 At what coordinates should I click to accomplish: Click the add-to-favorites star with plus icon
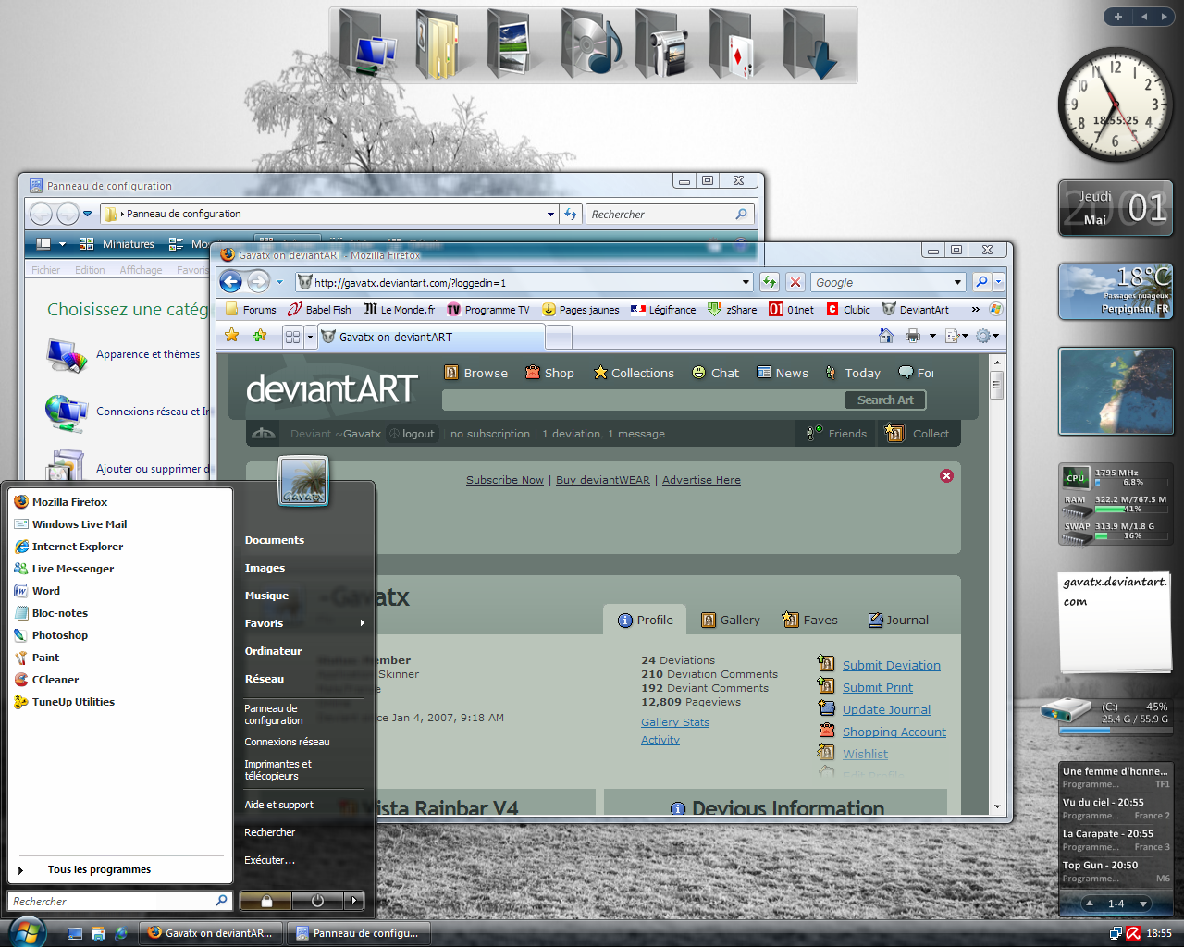pos(259,336)
